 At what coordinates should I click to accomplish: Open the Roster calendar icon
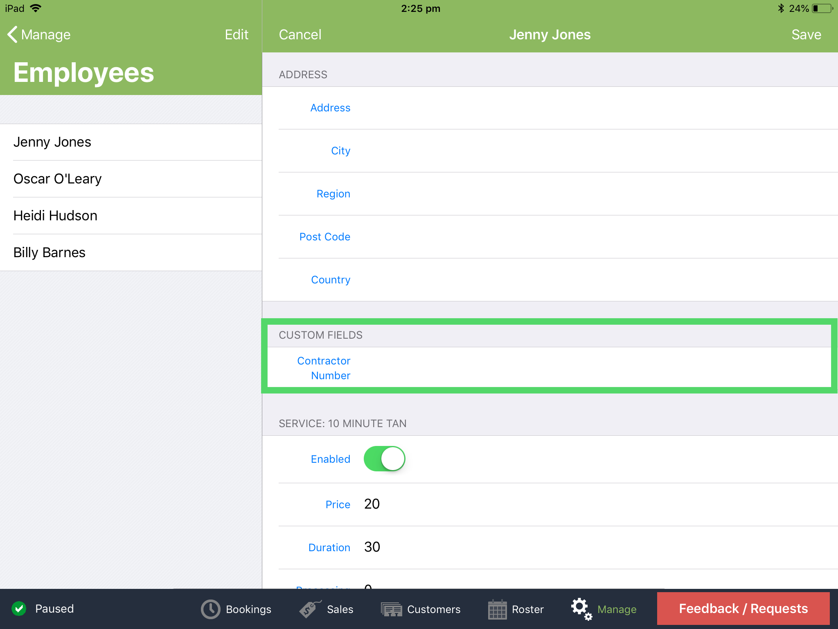pyautogui.click(x=498, y=609)
